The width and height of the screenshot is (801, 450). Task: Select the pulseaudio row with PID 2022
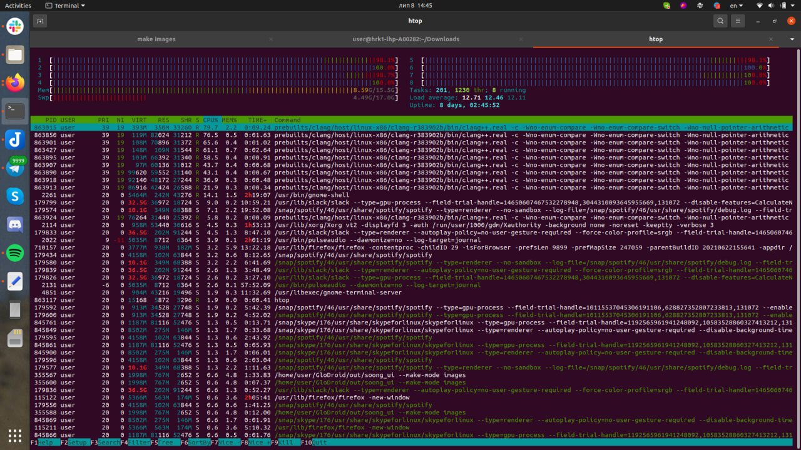[412, 240]
